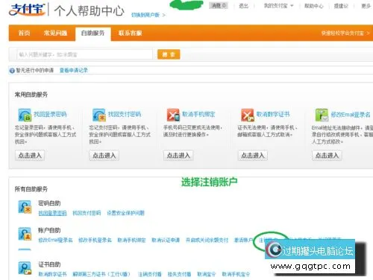Click 点击进入 under 修改Email登录名
The height and width of the screenshot is (280, 373).
327,156
